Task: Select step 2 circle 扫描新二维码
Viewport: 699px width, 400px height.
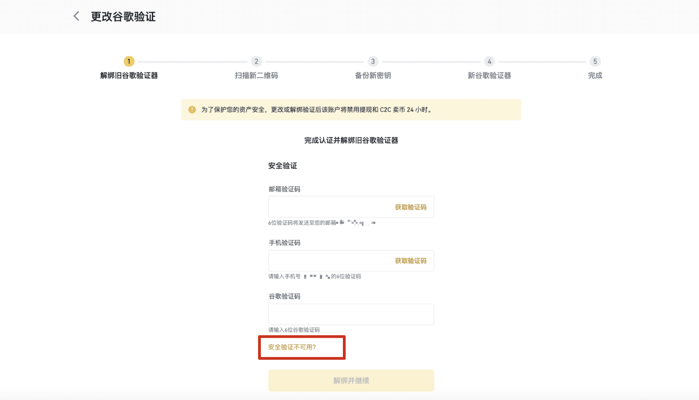Action: click(x=256, y=62)
